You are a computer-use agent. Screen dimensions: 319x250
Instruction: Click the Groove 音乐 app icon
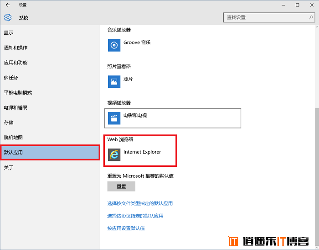(x=114, y=45)
